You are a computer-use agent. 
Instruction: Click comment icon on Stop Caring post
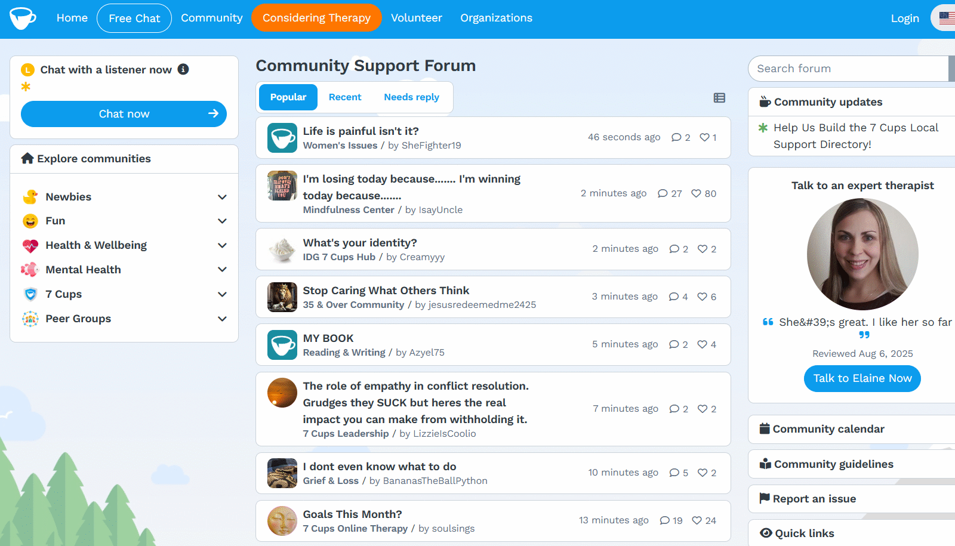click(x=674, y=297)
